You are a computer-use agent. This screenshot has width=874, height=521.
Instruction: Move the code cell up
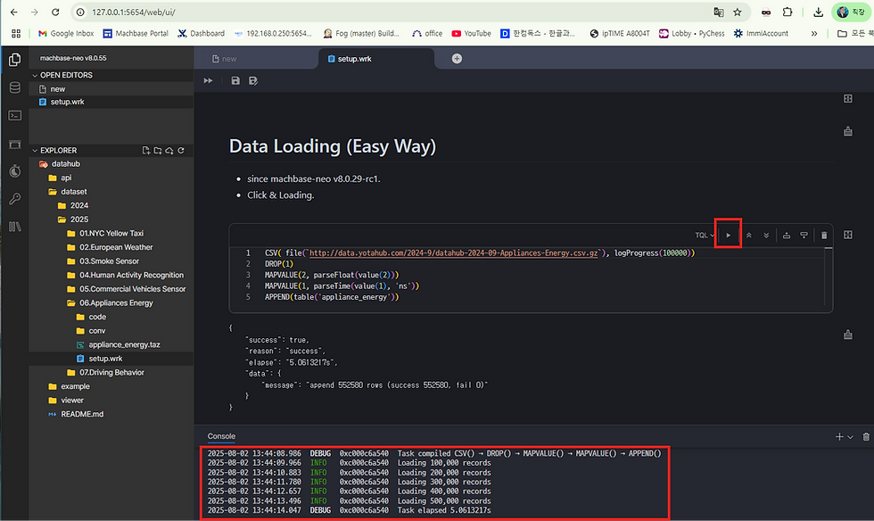[x=748, y=236]
